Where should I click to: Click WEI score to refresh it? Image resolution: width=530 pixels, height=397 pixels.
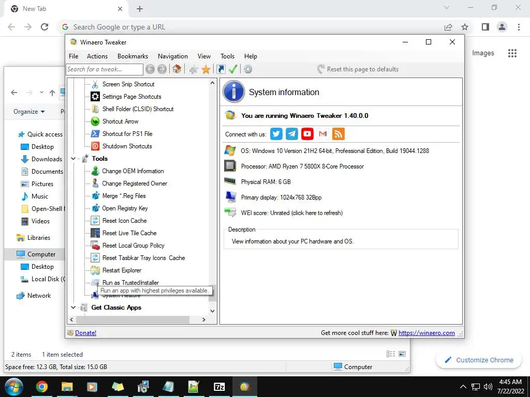pos(292,213)
